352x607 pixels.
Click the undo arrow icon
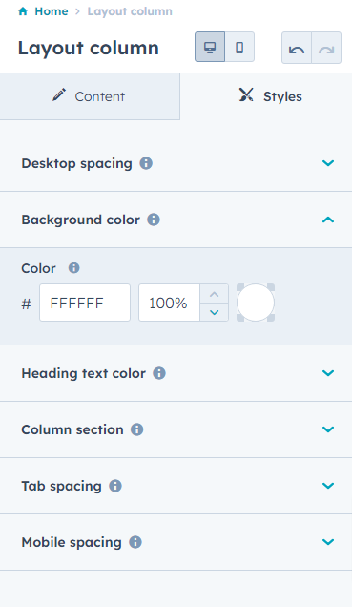(x=297, y=49)
